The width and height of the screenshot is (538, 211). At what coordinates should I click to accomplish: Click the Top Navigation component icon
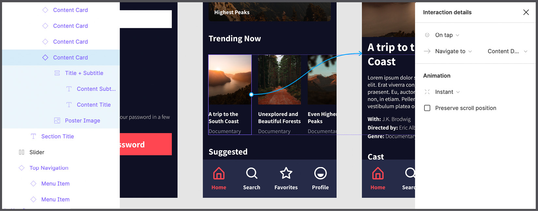[22, 168]
